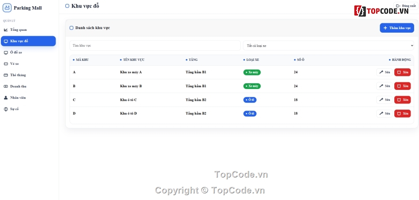The width and height of the screenshot is (419, 200).
Task: Delete Khu ô tô C row
Action: [x=402, y=100]
